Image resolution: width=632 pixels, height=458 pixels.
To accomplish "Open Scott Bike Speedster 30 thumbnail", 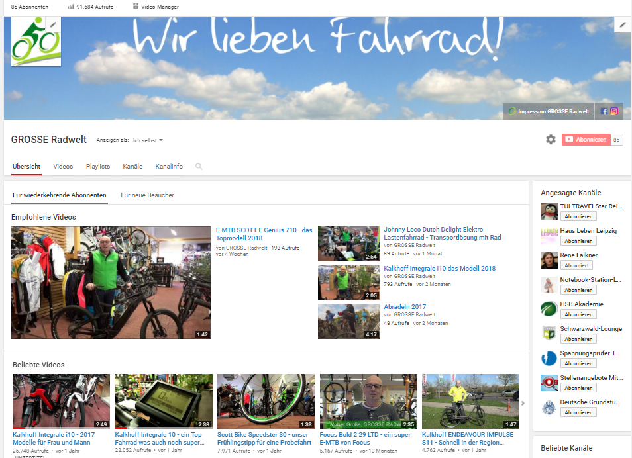I will point(266,401).
